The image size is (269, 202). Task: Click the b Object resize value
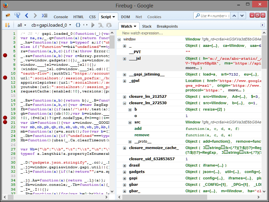tap(205, 109)
